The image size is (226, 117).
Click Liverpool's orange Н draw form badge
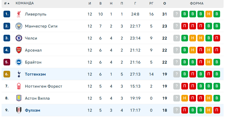(x=209, y=14)
